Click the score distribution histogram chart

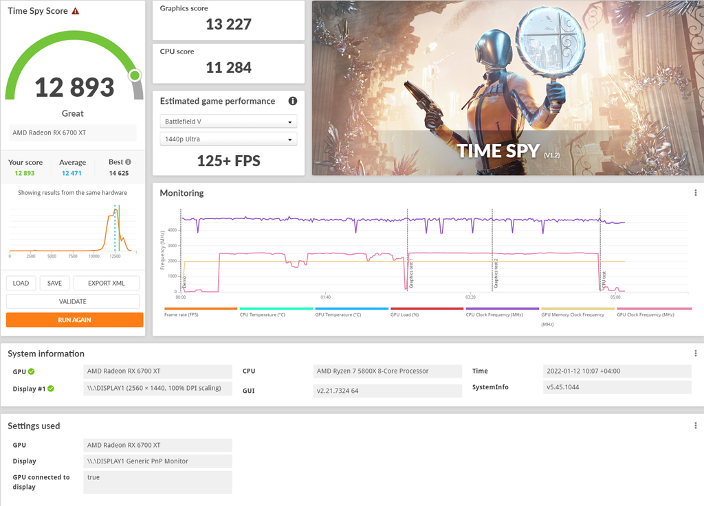pos(73,231)
